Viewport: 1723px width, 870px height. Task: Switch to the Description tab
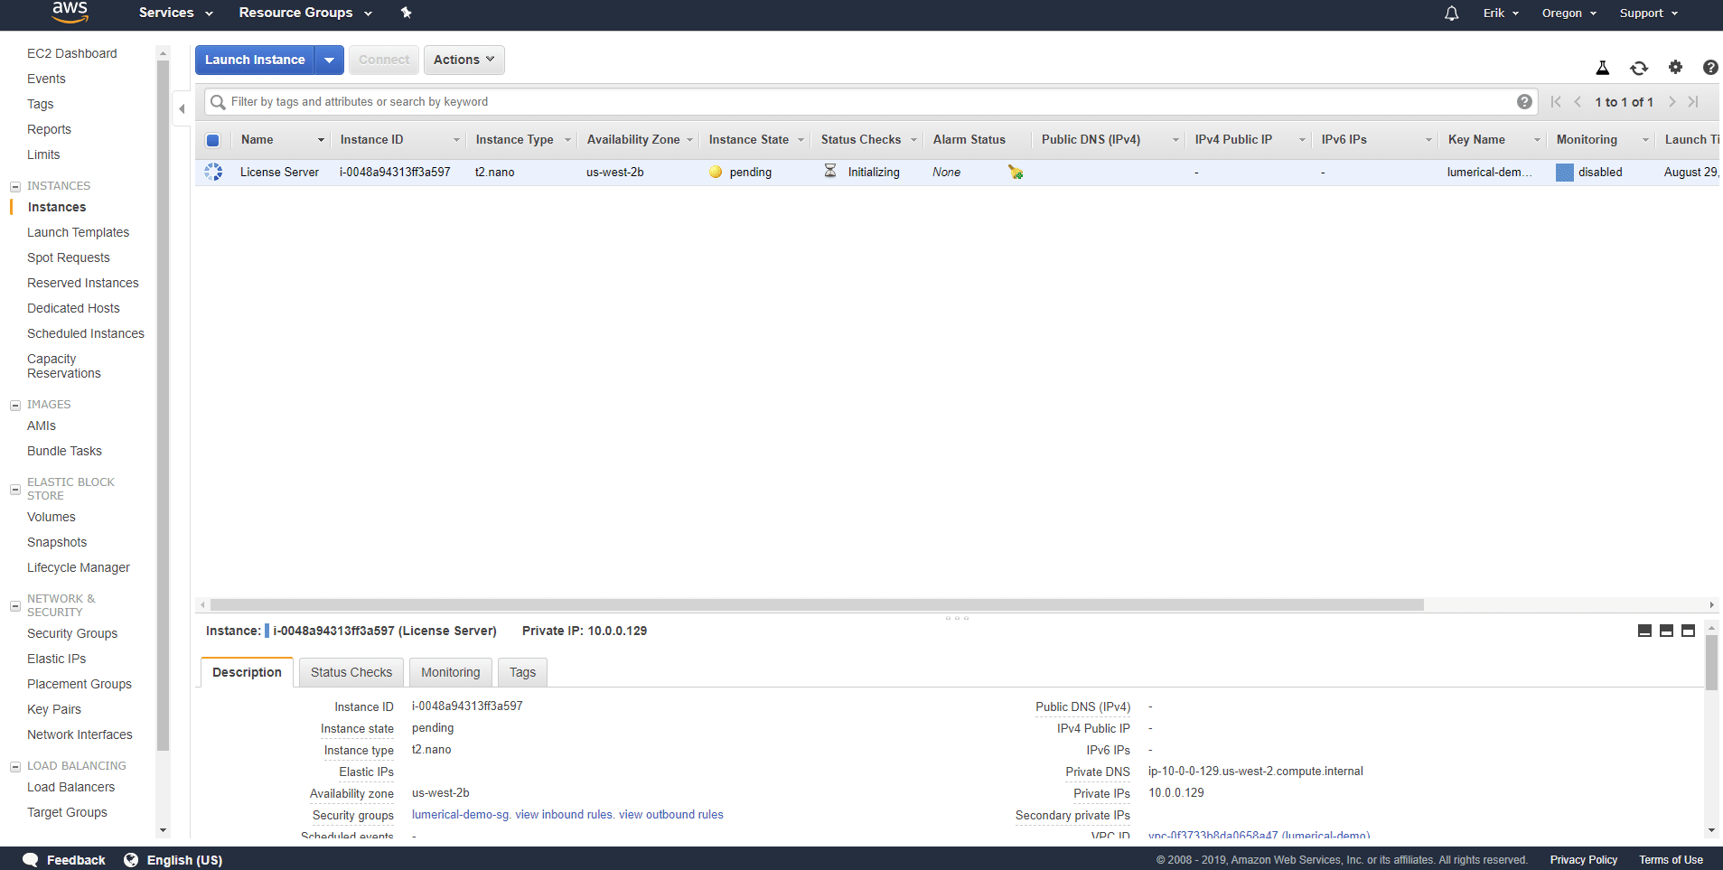(247, 672)
